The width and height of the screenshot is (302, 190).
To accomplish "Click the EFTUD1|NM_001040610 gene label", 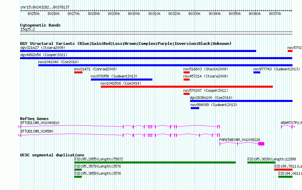I will pos(40,123).
